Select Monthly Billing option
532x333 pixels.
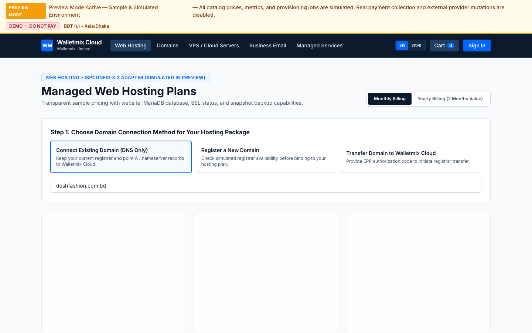[x=390, y=99]
